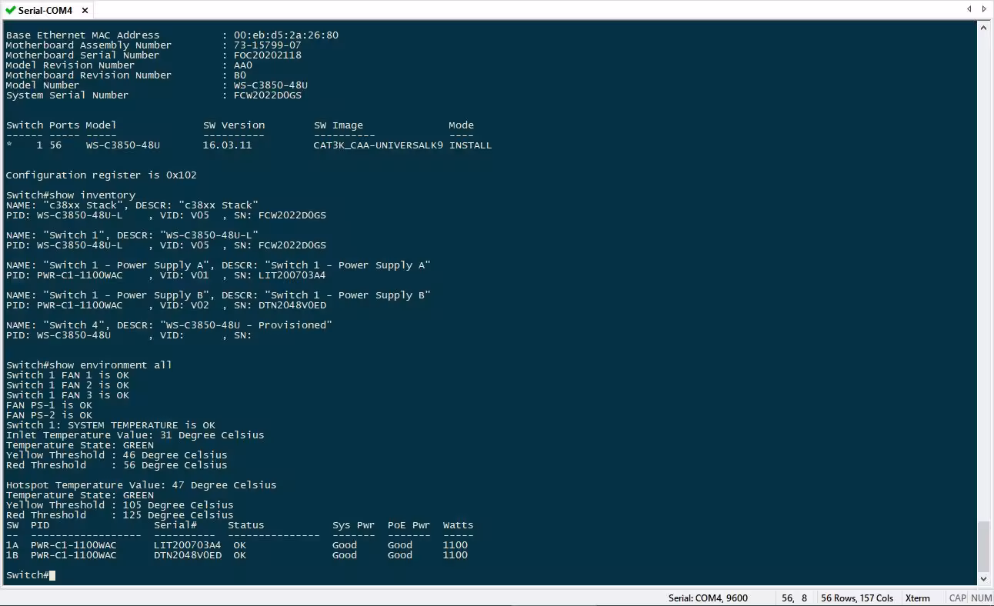Click the Xterm emulation status field
This screenshot has width=994, height=606.
pyautogui.click(x=918, y=598)
